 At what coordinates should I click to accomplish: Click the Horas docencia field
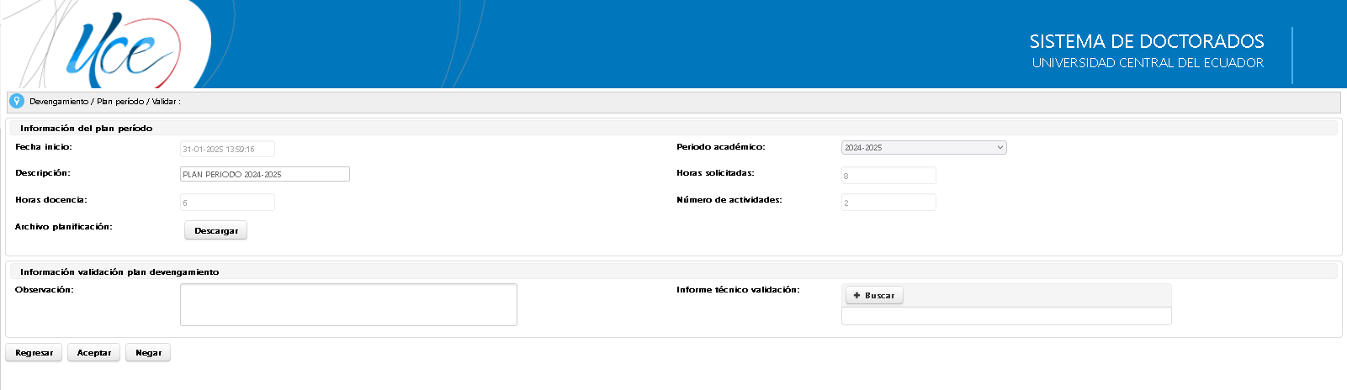(x=227, y=203)
